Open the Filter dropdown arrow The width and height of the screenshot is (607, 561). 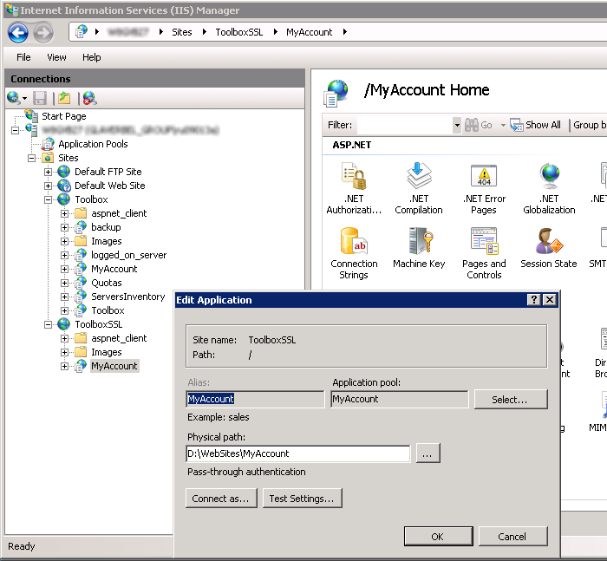[x=457, y=125]
